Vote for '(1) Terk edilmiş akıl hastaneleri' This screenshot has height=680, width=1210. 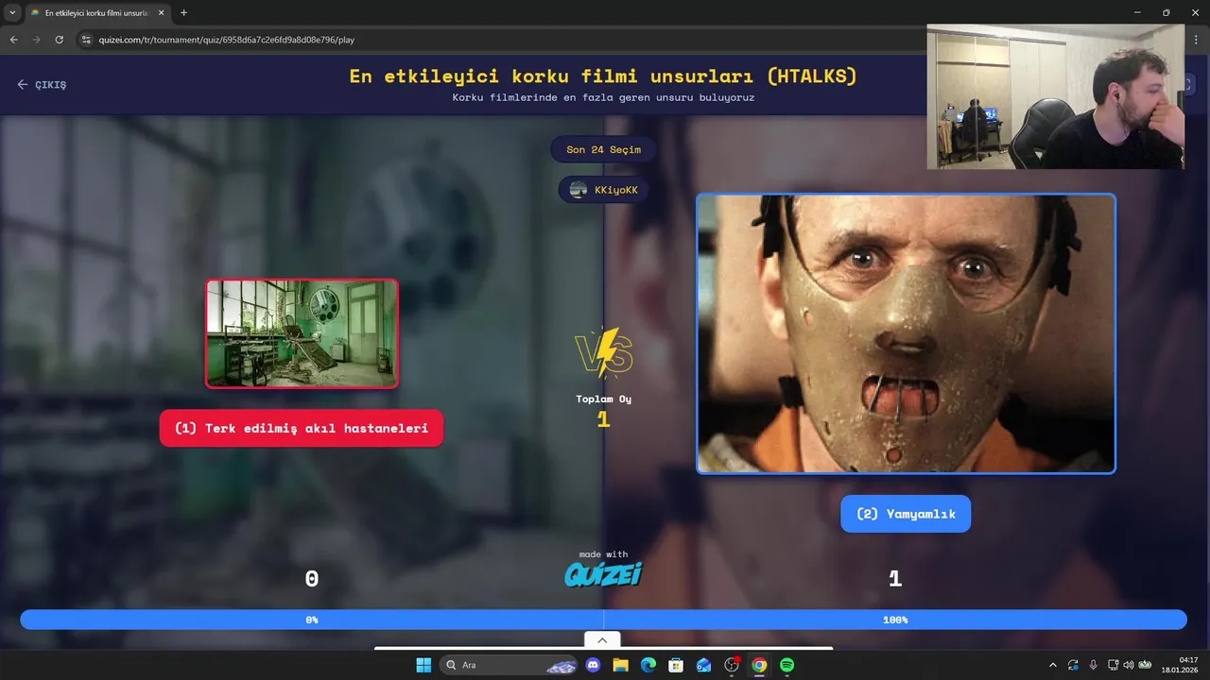pyautogui.click(x=302, y=428)
